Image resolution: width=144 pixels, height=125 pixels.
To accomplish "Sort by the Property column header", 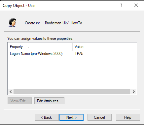I will coord(40,47).
